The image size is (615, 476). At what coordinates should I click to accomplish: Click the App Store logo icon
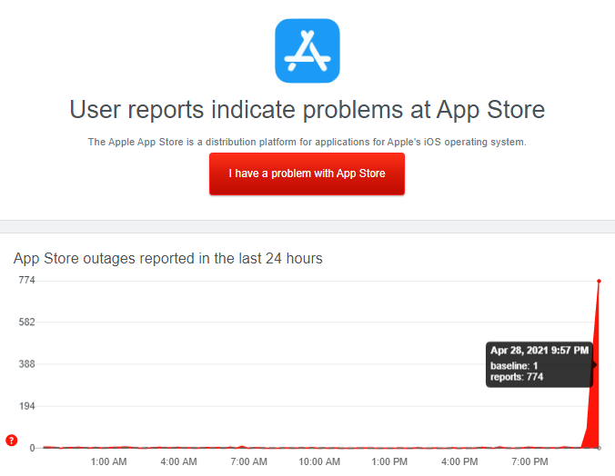(307, 51)
